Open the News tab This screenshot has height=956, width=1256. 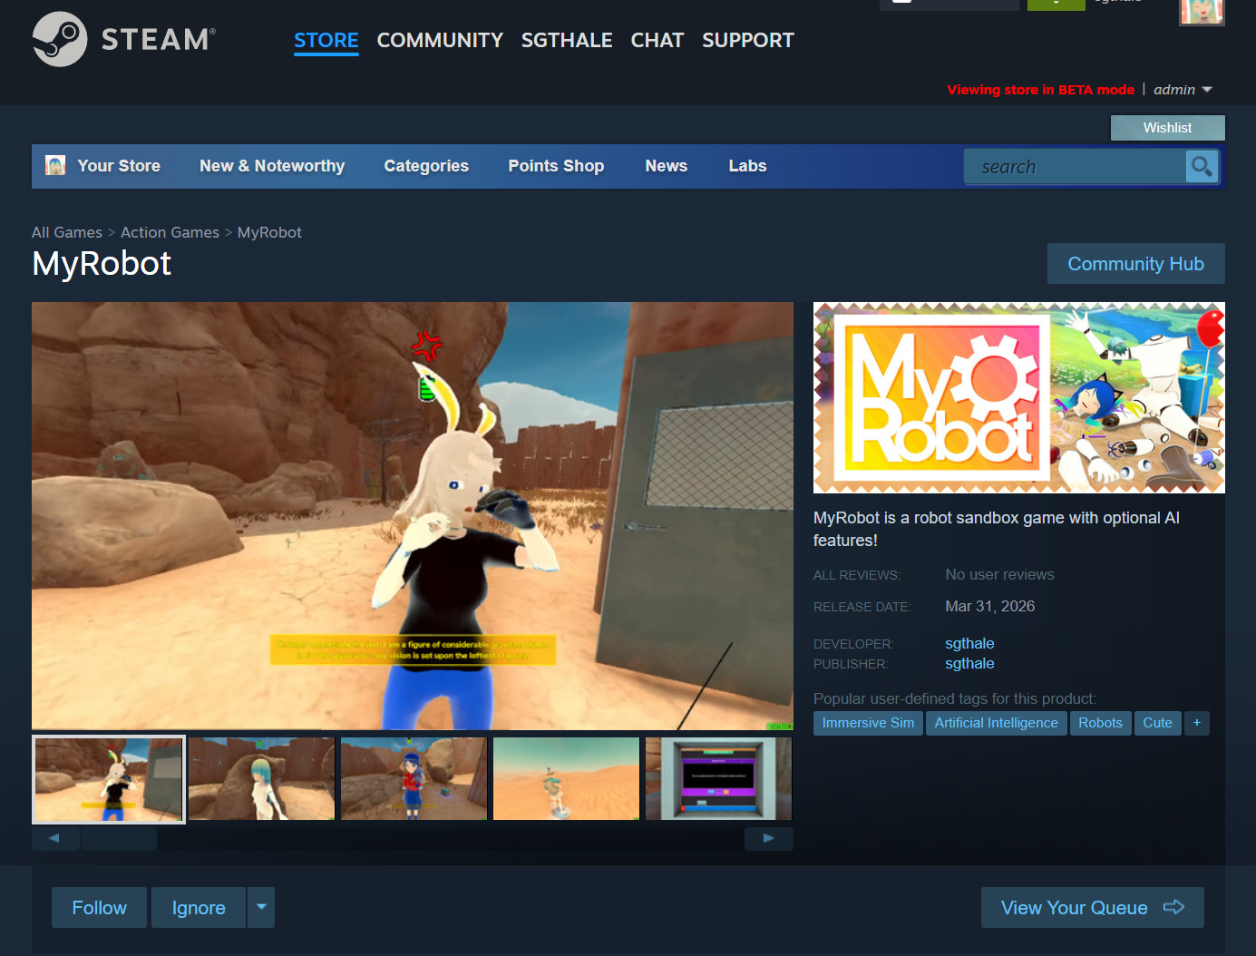click(x=667, y=166)
